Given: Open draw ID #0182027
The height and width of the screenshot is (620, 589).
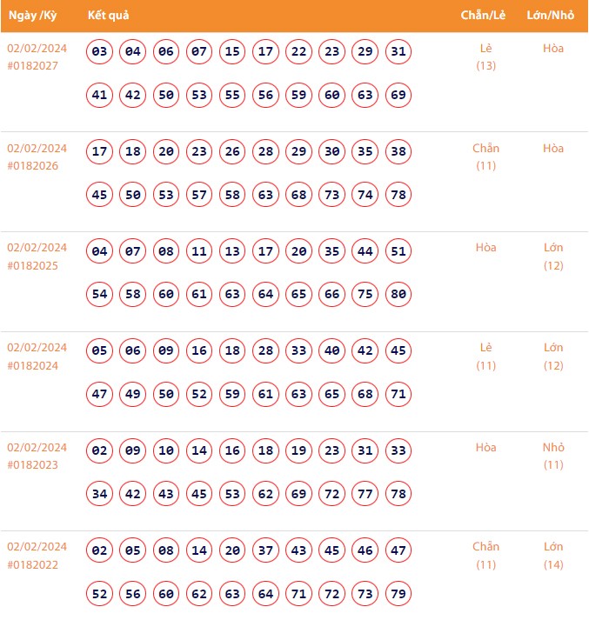Looking at the screenshot, I should (x=32, y=66).
